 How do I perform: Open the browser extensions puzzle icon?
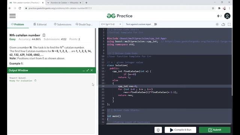coord(219,8)
